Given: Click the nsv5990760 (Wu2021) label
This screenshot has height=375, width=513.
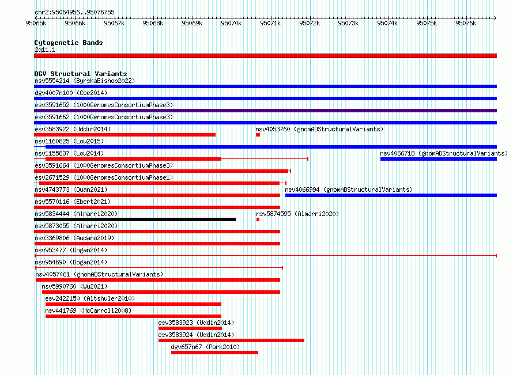Looking at the screenshot, I should pos(74,286).
